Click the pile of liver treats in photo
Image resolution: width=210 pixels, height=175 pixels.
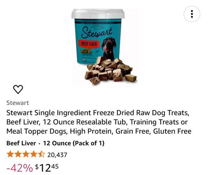pos(111,70)
